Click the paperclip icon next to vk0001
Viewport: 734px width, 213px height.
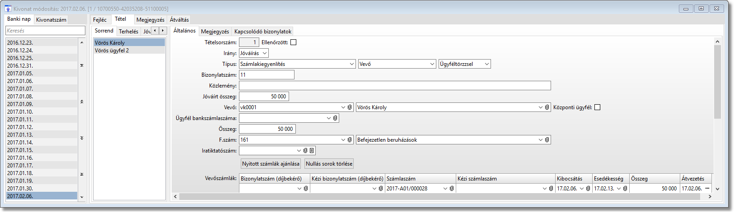(350, 107)
